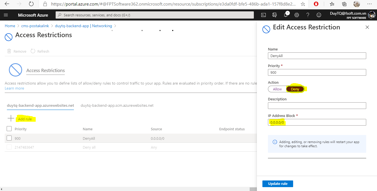The image size is (377, 191).
Task: Click the Update rule button
Action: pos(278,184)
